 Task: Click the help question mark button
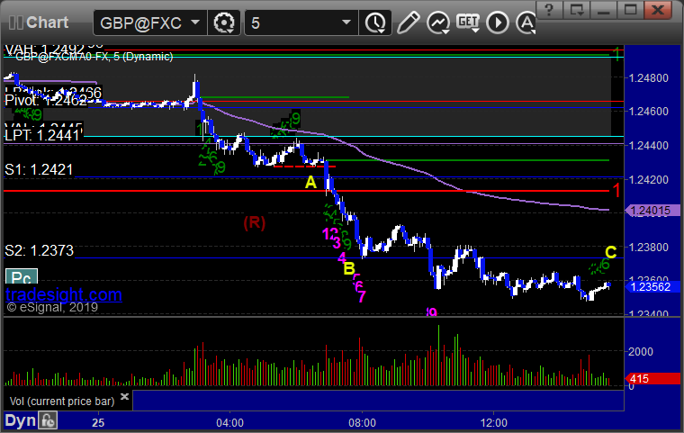point(549,10)
